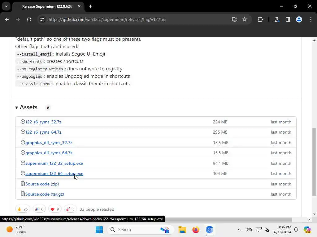Toggle the browser side panel
The height and width of the screenshot is (237, 317).
[288, 19]
